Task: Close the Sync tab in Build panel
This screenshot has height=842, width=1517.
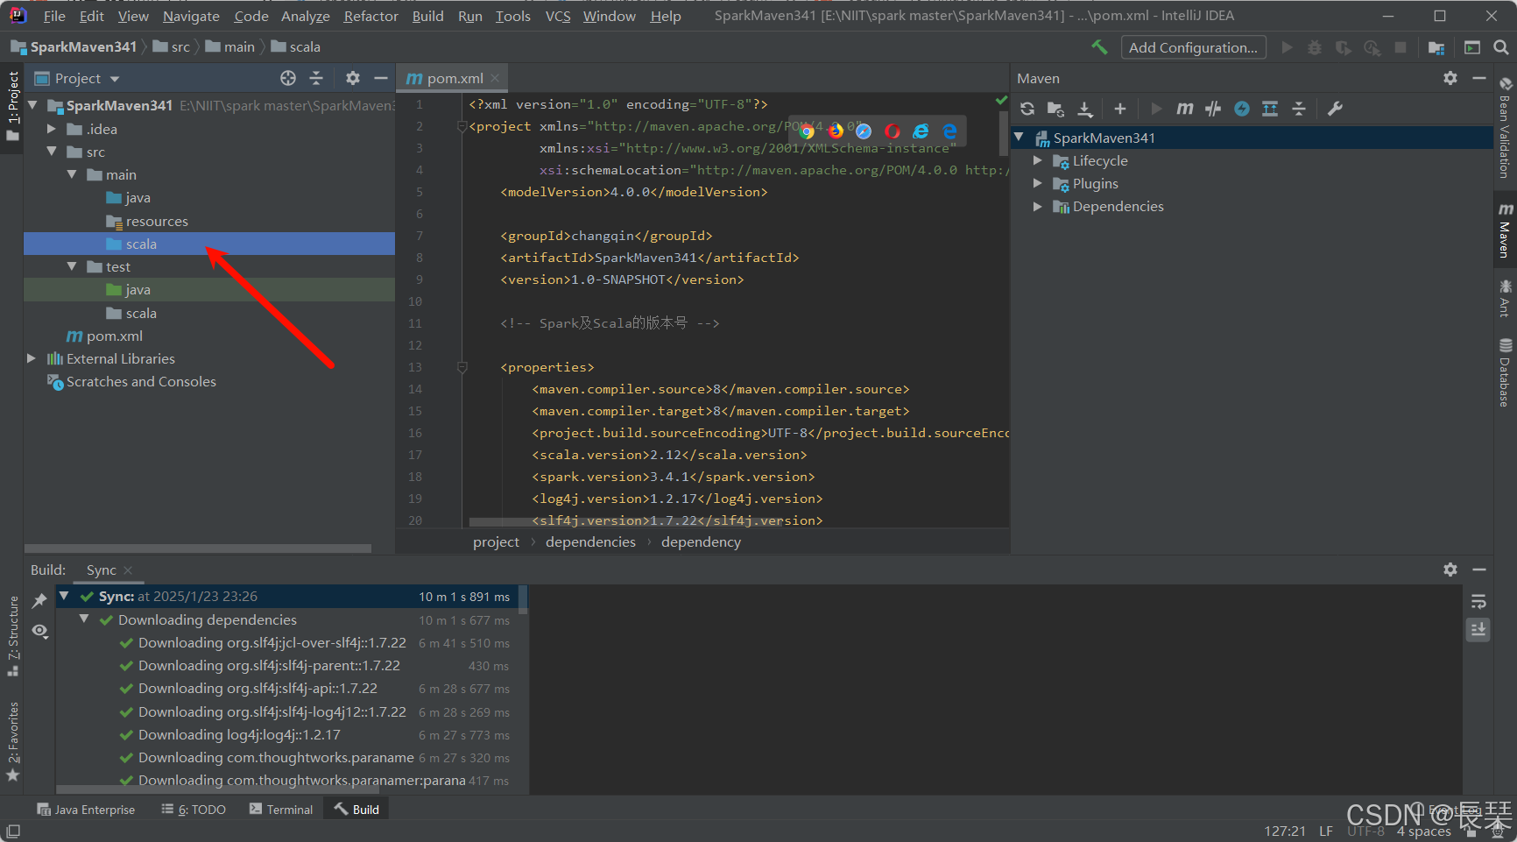Action: [x=128, y=570]
